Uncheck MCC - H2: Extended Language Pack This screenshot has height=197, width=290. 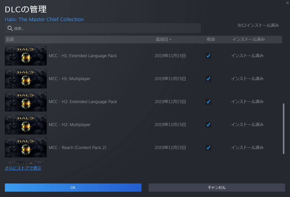pyautogui.click(x=208, y=102)
